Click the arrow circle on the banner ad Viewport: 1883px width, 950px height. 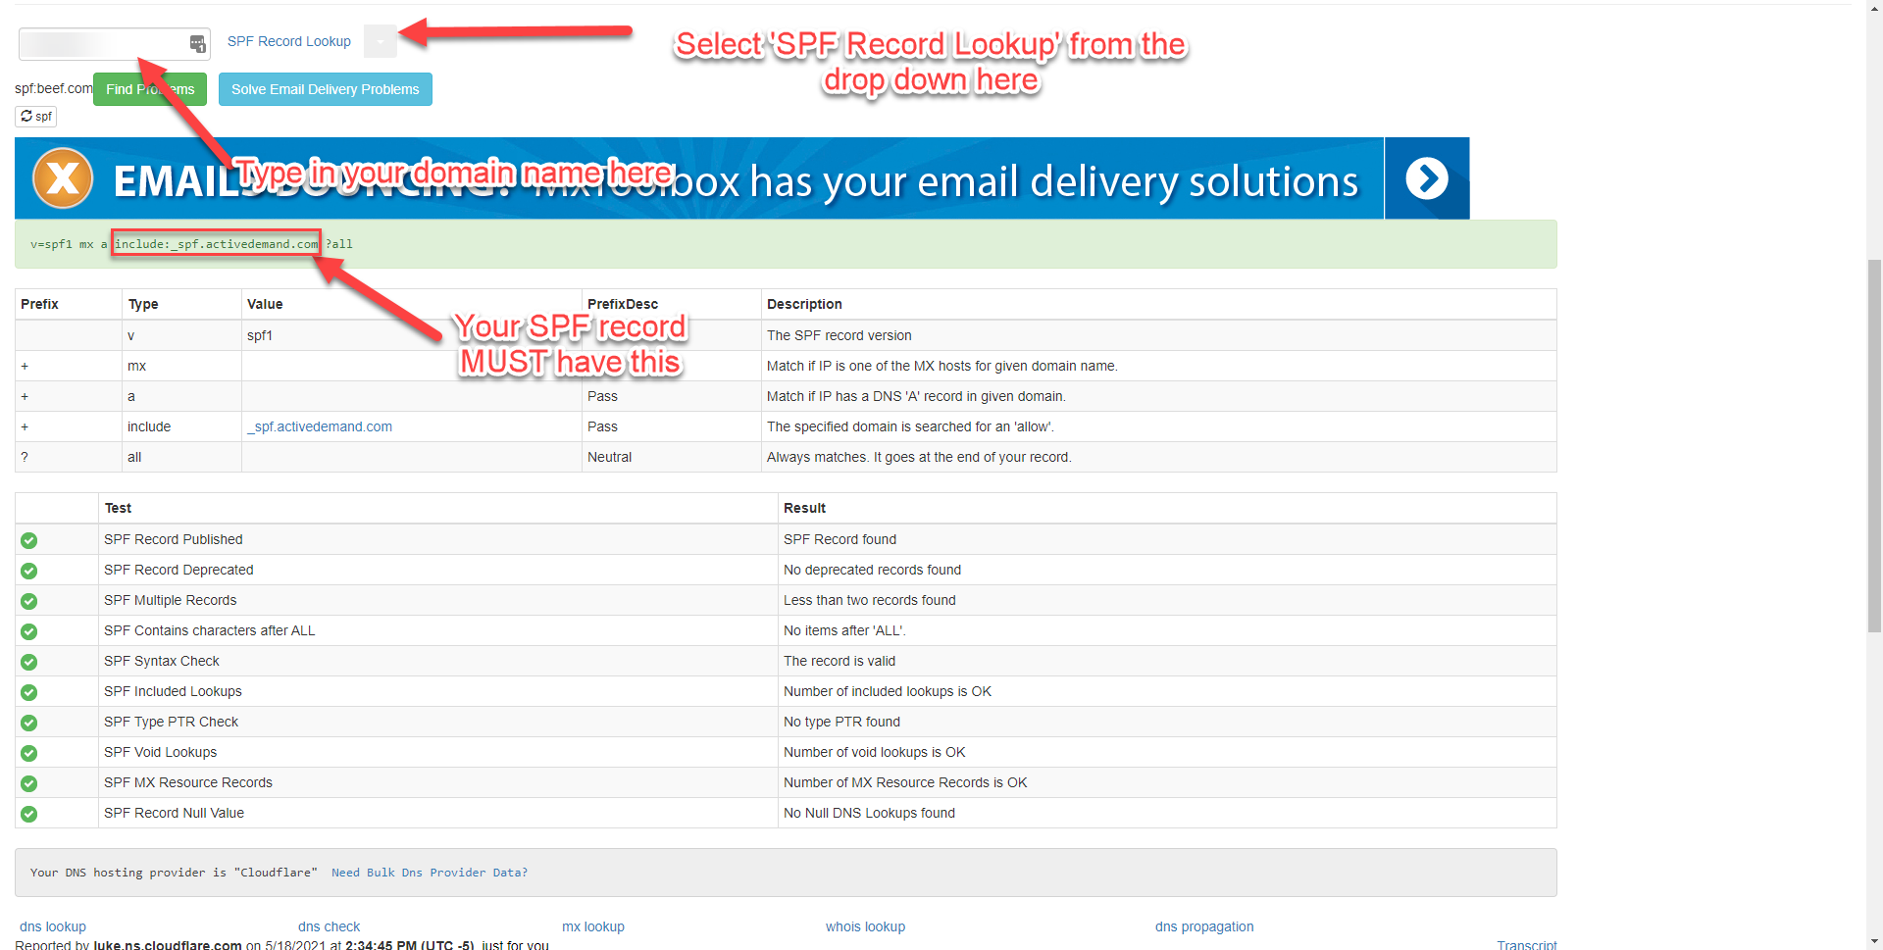click(x=1427, y=178)
